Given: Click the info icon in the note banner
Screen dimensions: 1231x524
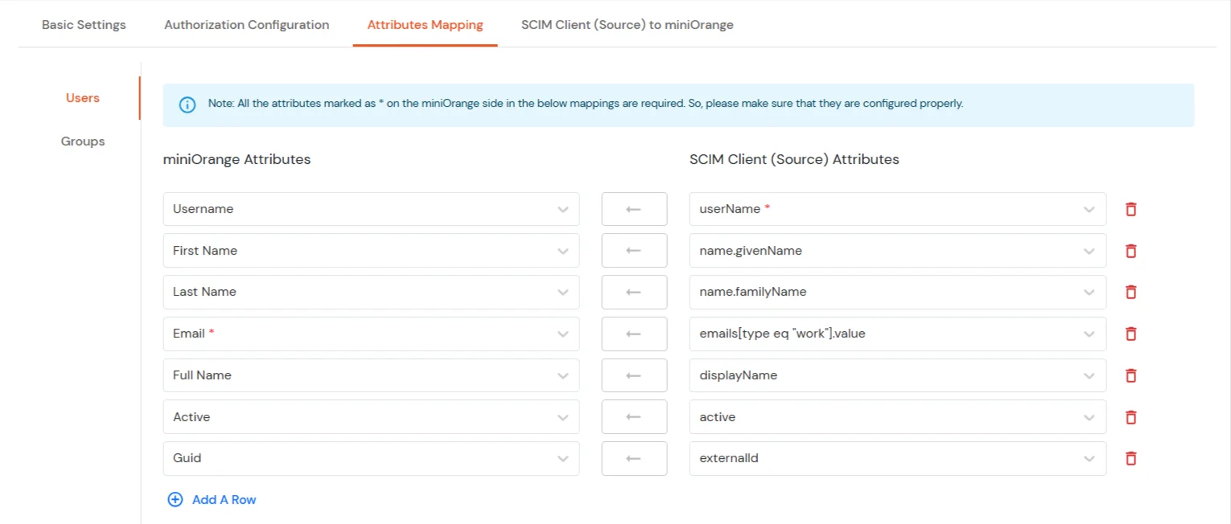Looking at the screenshot, I should pyautogui.click(x=187, y=104).
